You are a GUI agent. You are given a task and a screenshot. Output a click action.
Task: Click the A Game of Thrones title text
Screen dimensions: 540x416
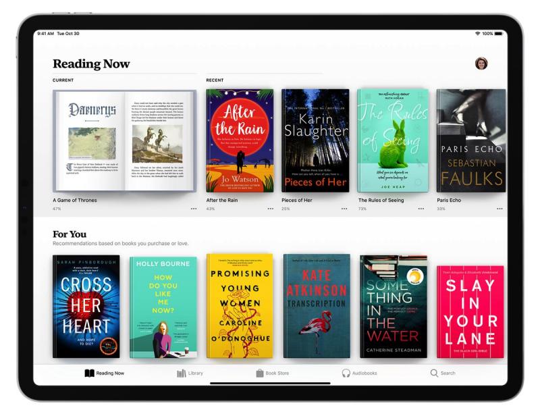coord(75,200)
